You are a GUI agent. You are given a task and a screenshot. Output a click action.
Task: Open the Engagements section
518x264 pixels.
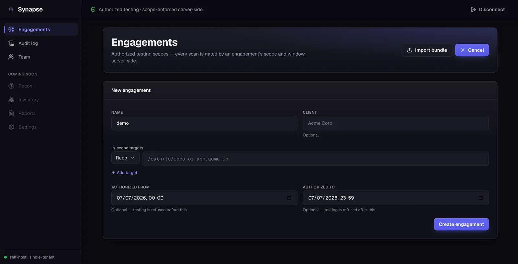click(41, 29)
